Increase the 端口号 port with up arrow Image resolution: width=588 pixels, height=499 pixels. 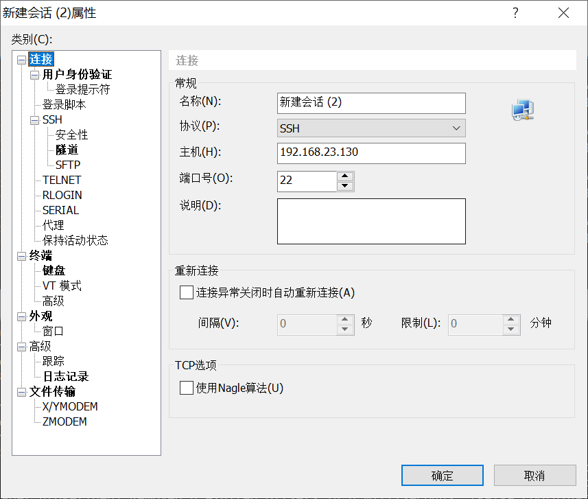(x=344, y=176)
